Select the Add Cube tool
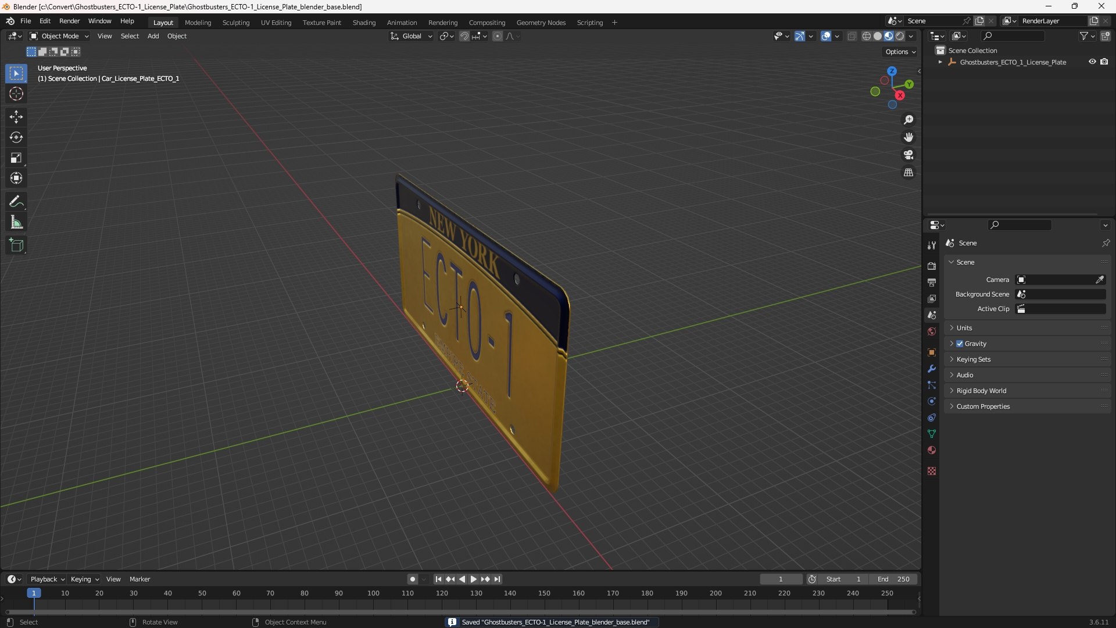Image resolution: width=1116 pixels, height=628 pixels. click(16, 245)
